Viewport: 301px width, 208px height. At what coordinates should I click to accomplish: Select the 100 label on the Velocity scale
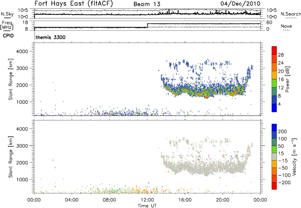(283, 139)
